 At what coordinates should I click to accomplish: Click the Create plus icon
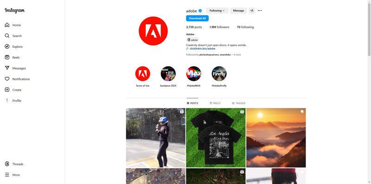tap(7, 89)
